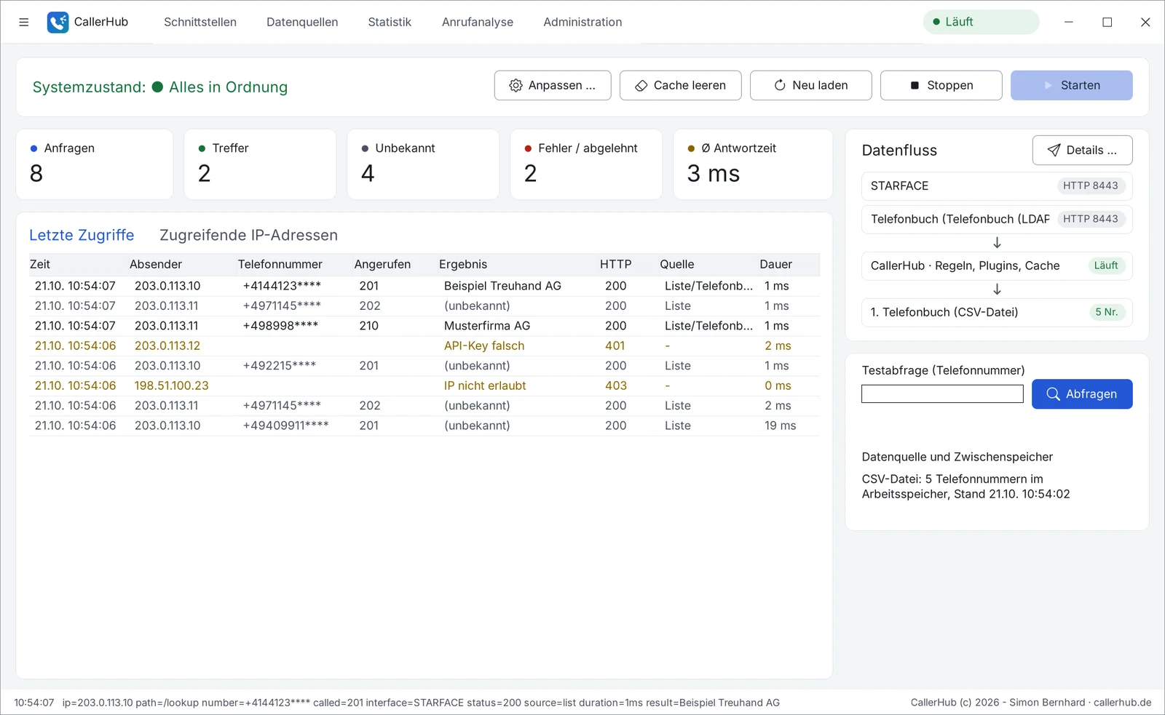Click the CallerHub phone logo icon
Viewport: 1165px width, 715px height.
[58, 22]
